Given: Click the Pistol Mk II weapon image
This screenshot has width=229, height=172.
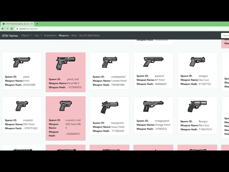Looking at the screenshot, I should (66, 63).
